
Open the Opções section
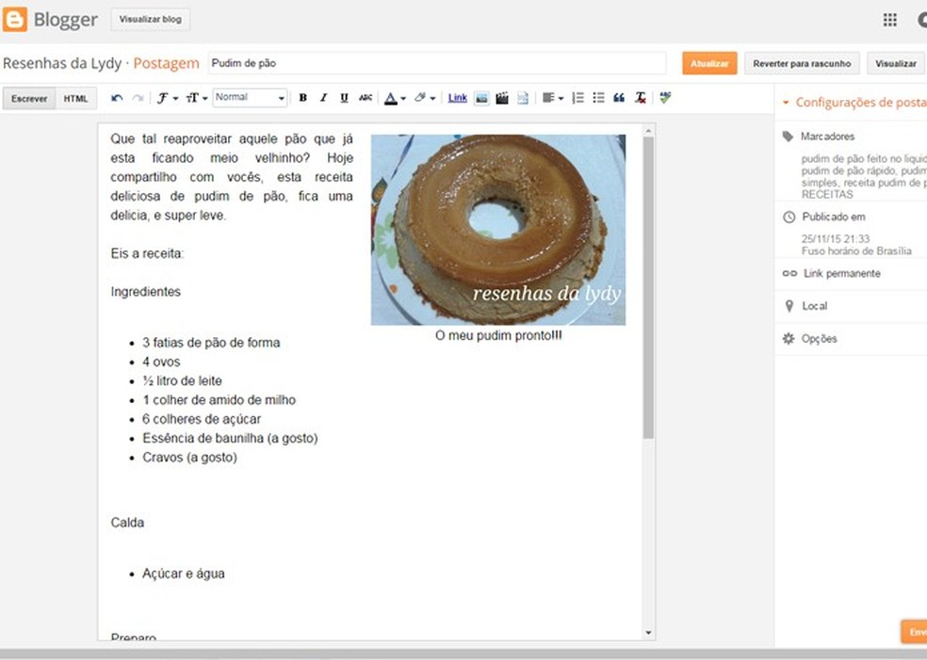click(819, 339)
